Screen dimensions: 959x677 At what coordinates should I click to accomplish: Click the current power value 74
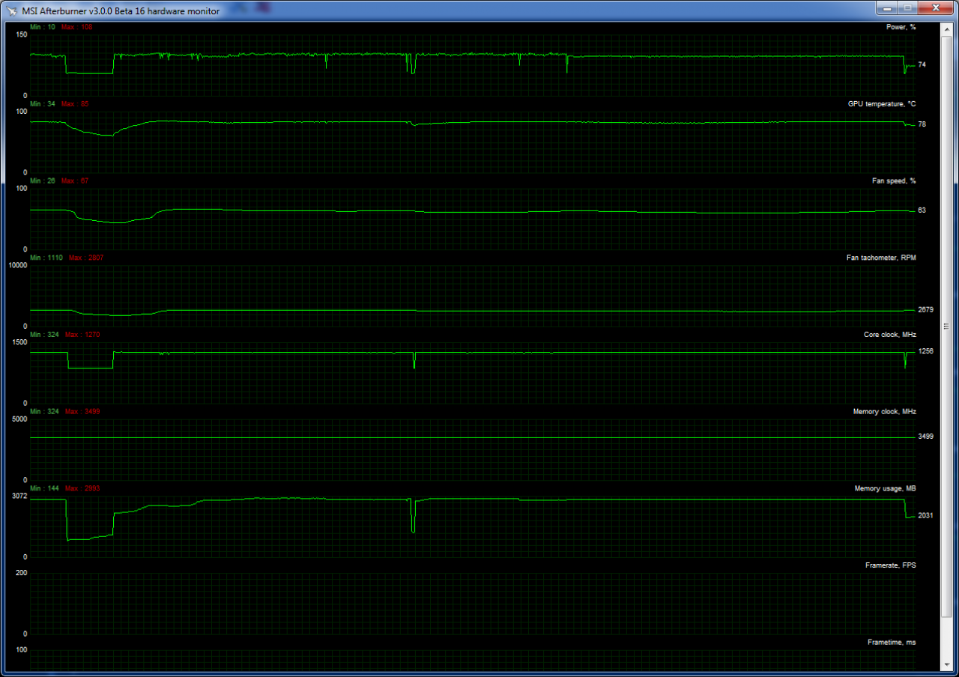(x=922, y=65)
